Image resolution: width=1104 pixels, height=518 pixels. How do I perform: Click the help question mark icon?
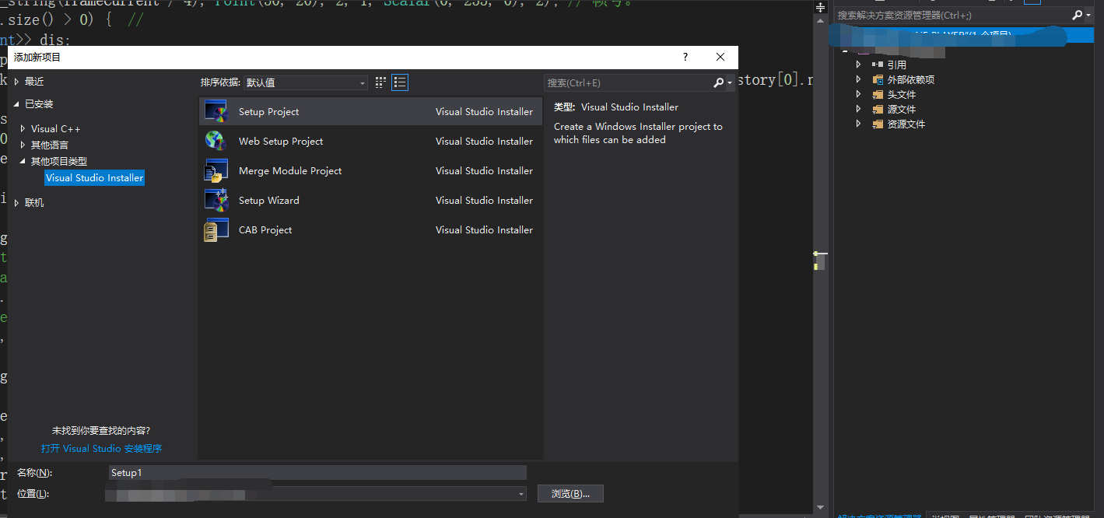tap(685, 56)
